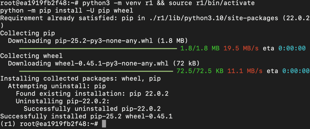Click the wheel download progress bar
This screenshot has width=310, height=129.
click(96, 71)
